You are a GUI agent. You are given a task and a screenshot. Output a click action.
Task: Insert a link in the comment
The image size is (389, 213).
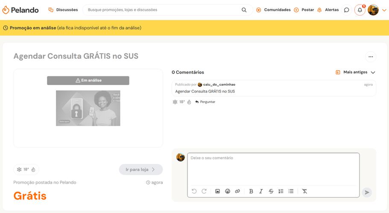(x=237, y=191)
